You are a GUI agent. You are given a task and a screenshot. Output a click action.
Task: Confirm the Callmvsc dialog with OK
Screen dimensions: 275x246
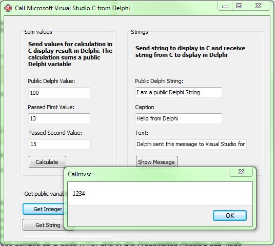coord(230,216)
